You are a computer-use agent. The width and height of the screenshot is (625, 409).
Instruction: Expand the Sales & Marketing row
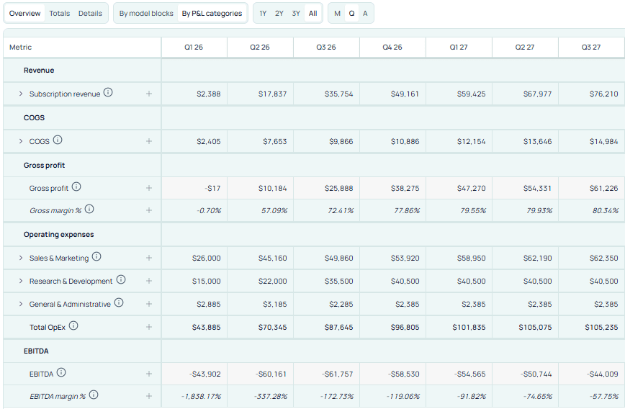point(21,258)
